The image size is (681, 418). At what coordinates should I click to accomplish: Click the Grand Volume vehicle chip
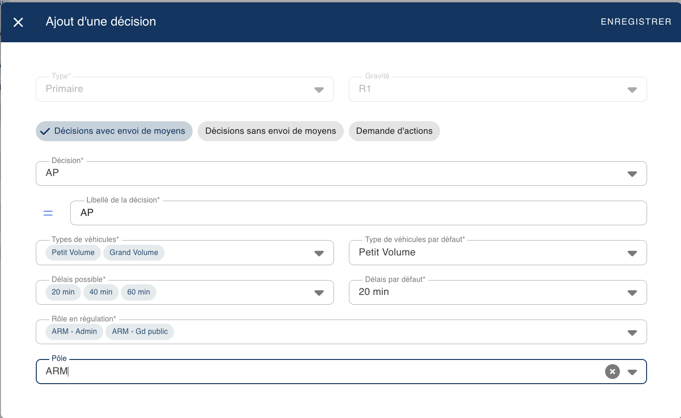tap(134, 253)
